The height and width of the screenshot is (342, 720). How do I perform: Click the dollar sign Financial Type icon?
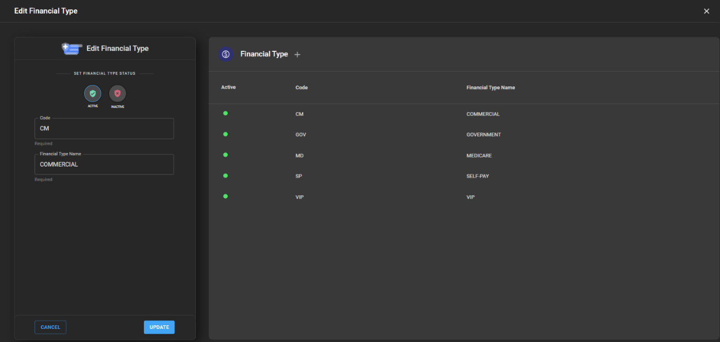click(226, 54)
